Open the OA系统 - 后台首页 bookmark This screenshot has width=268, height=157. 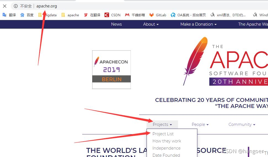coord(188,15)
